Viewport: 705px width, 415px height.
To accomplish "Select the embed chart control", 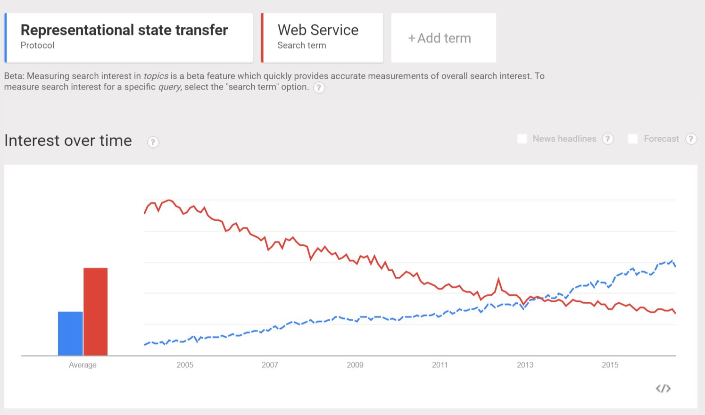I will click(663, 388).
